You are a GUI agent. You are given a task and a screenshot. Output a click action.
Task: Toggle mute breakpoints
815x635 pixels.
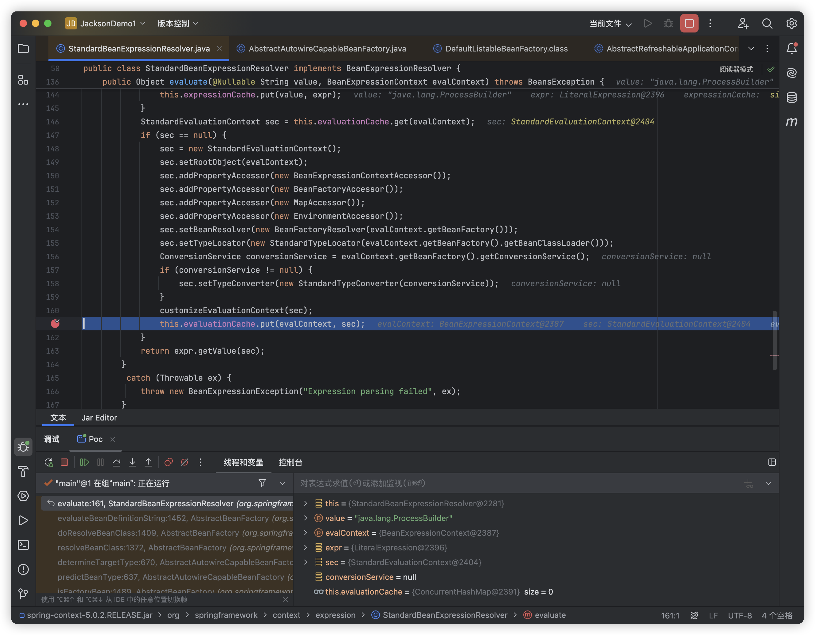click(184, 462)
